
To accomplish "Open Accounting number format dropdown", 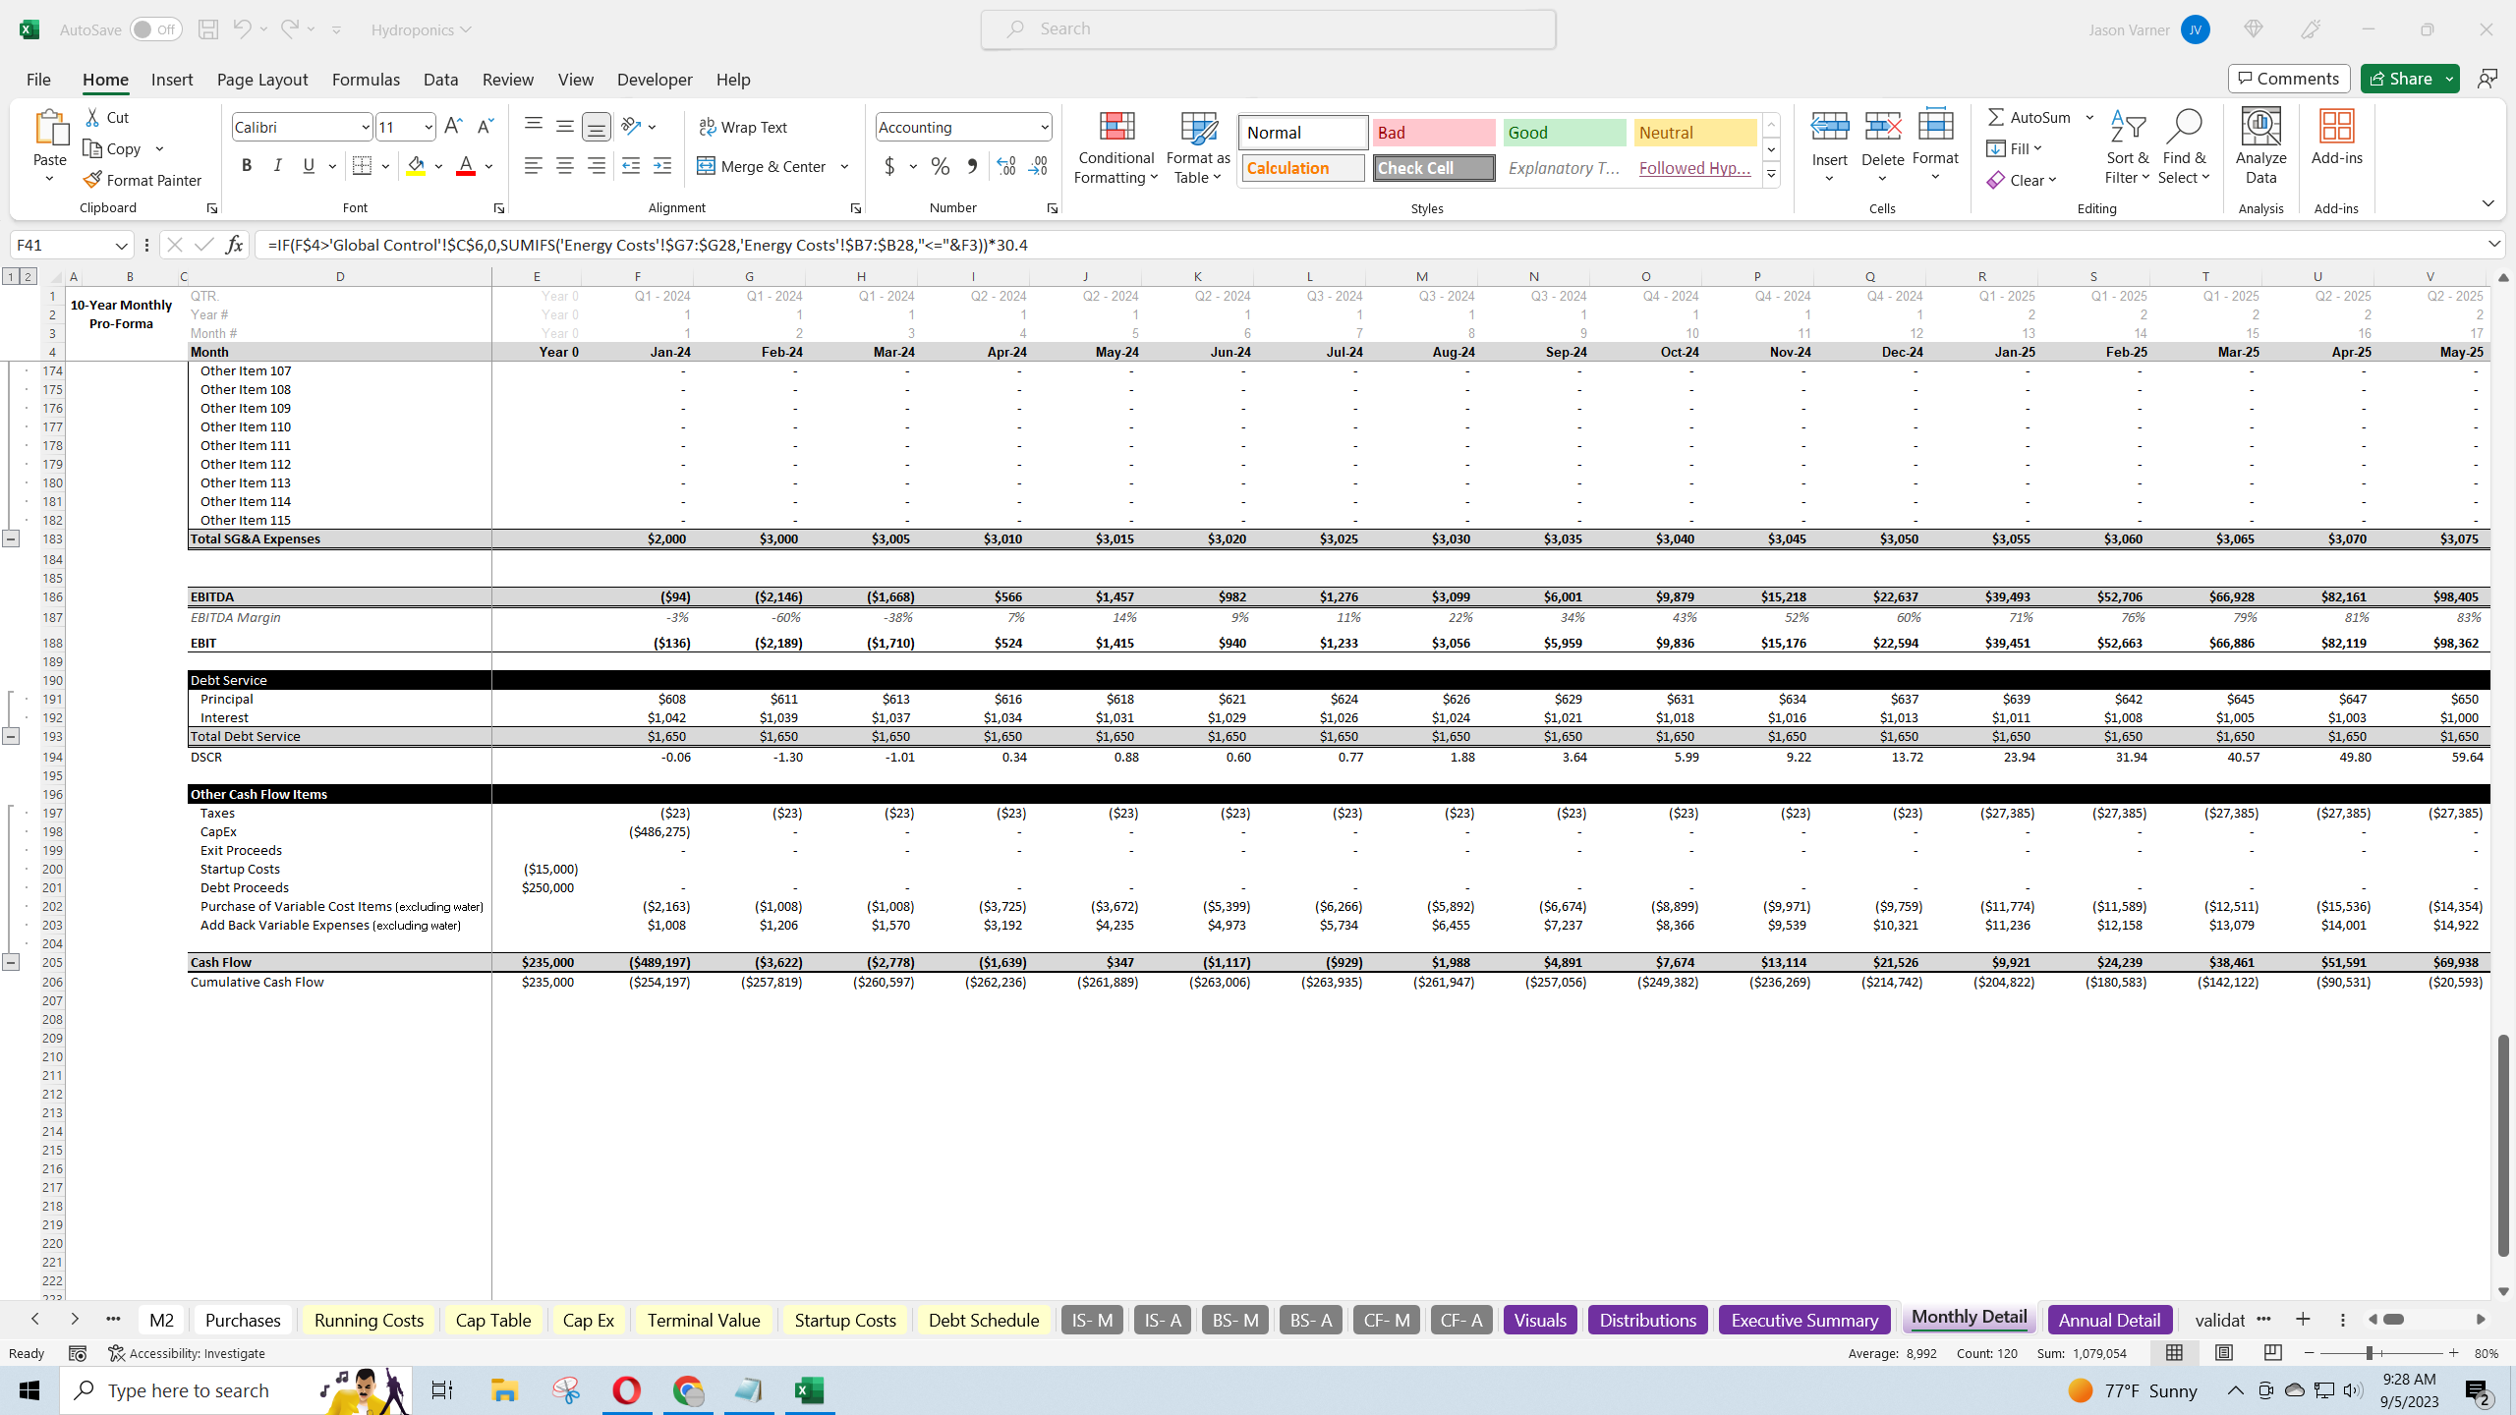I will click(x=1044, y=127).
